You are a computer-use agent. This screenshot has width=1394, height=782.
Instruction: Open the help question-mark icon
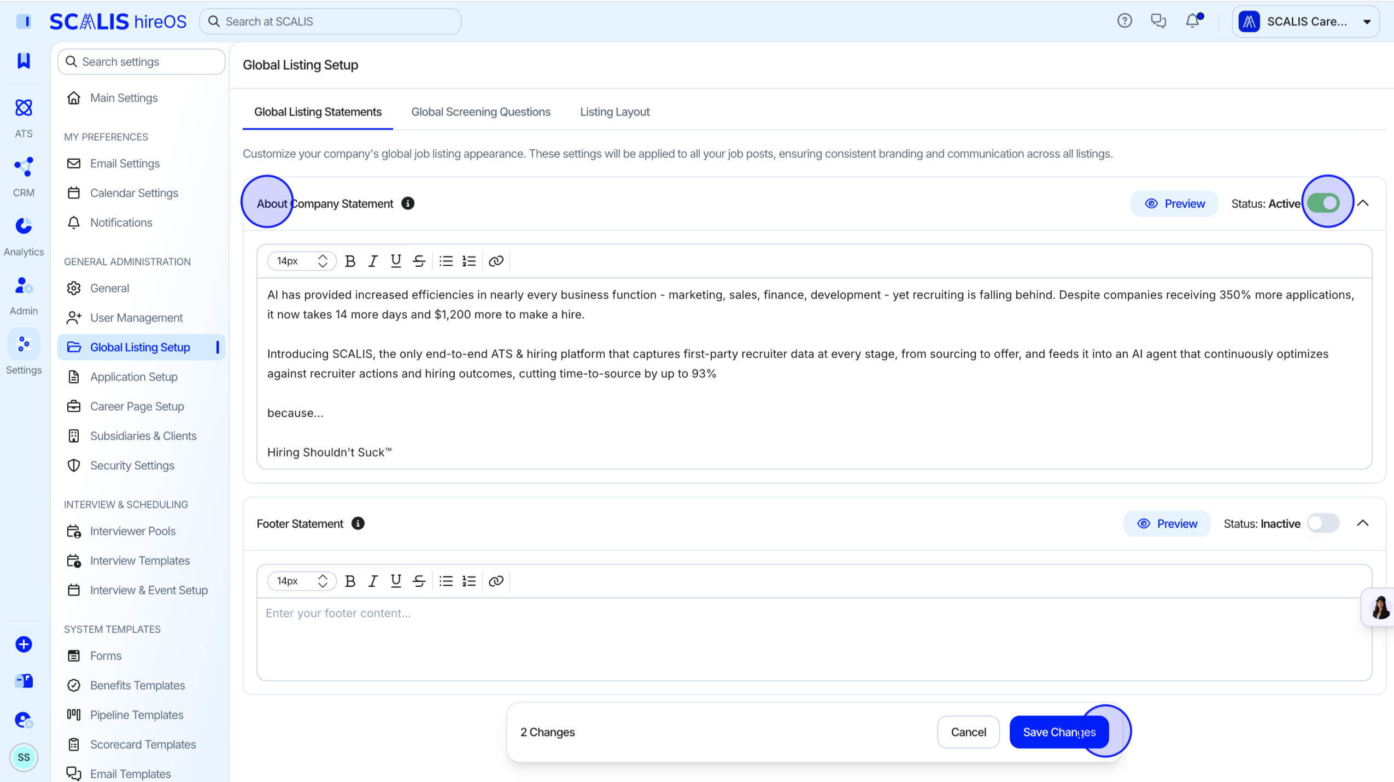1124,21
